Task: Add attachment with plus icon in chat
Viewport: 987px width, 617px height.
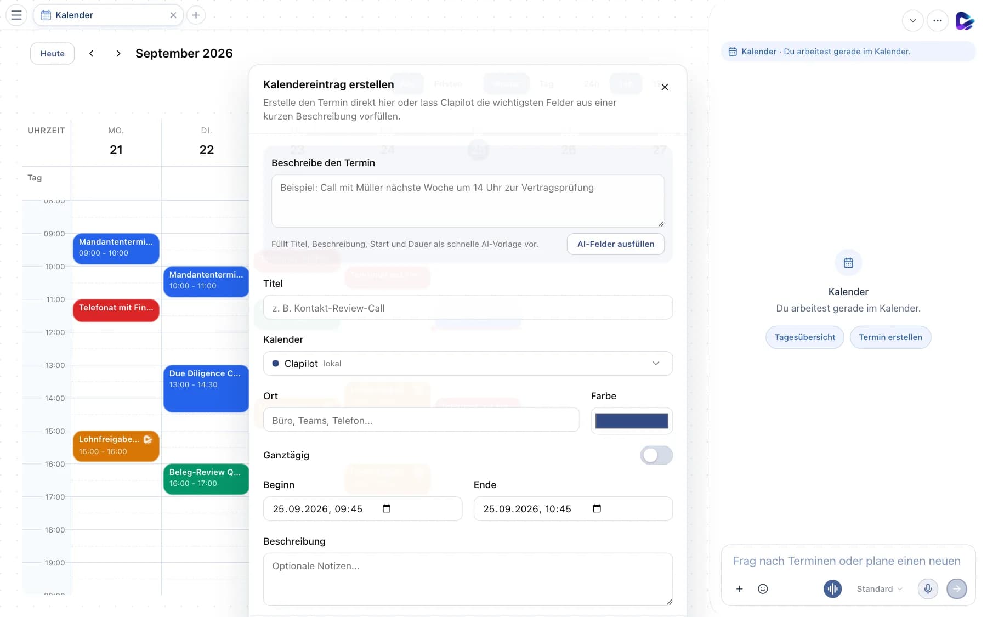Action: coord(740,588)
